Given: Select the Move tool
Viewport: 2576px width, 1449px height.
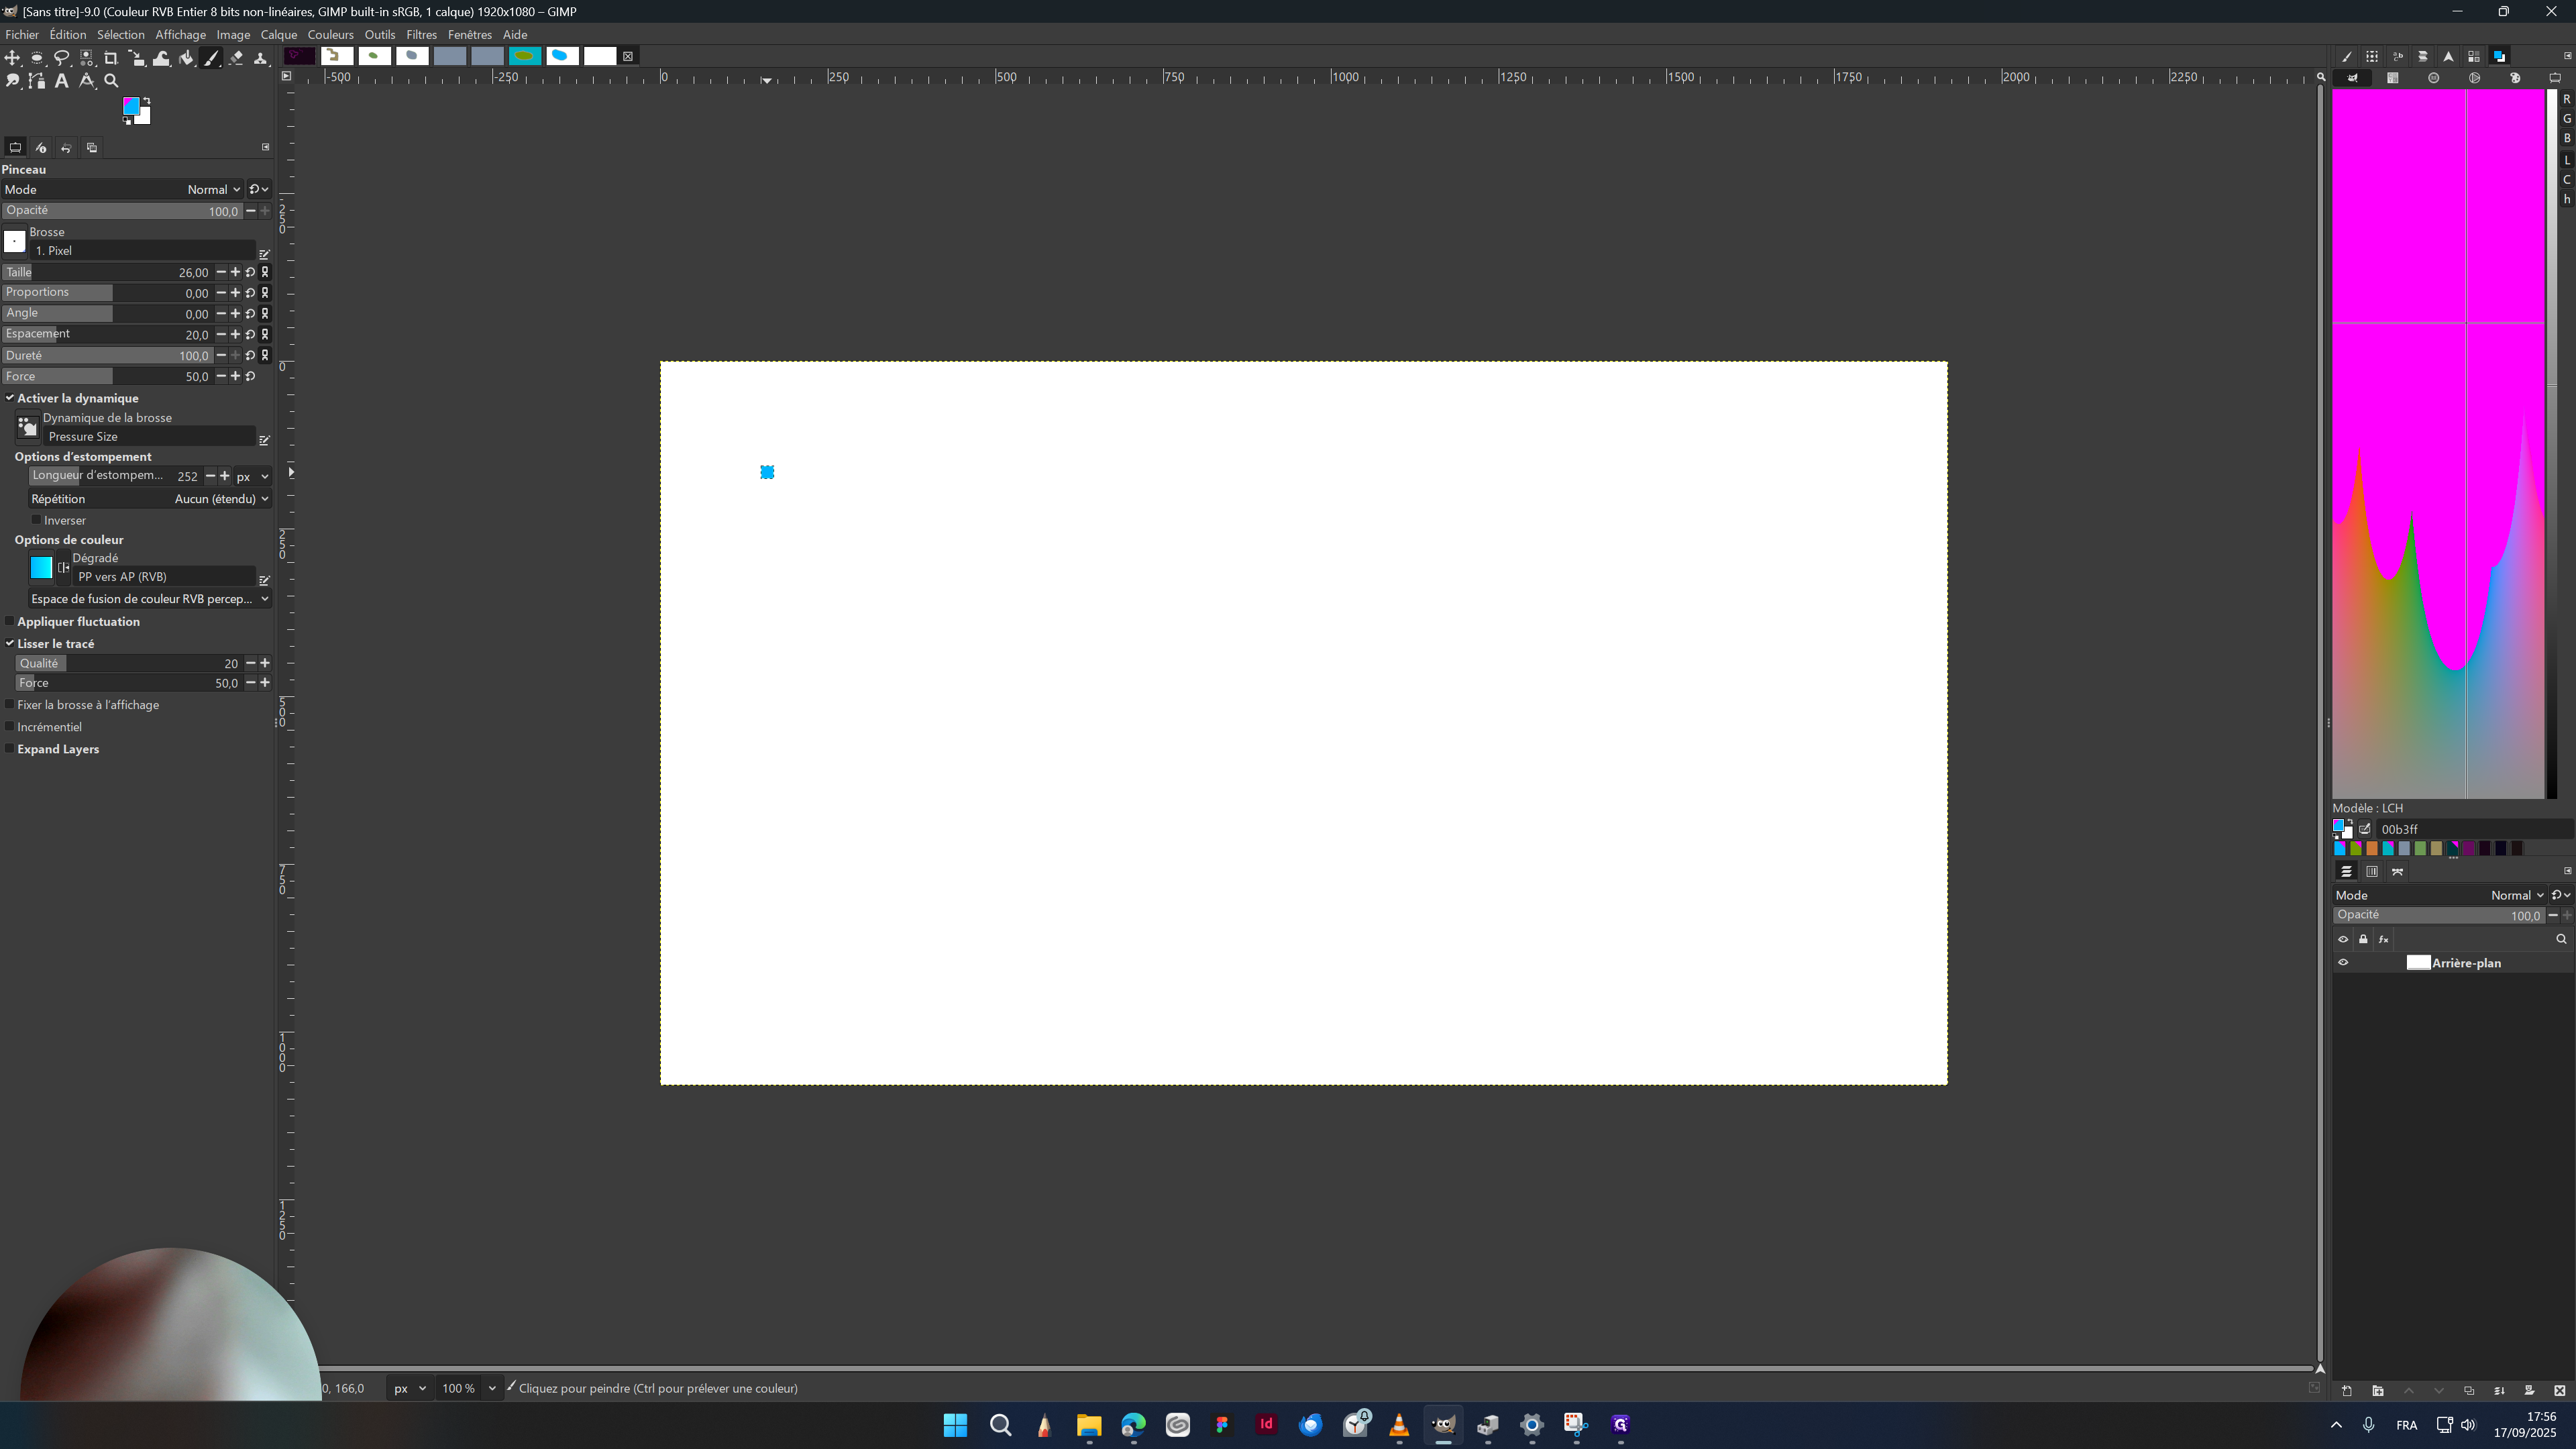Looking at the screenshot, I should click(12, 57).
